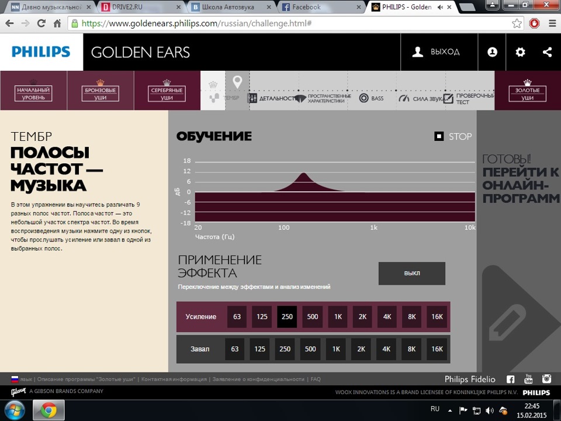Open the Золотые уши level
Screen dimensions: 561x421
click(527, 91)
